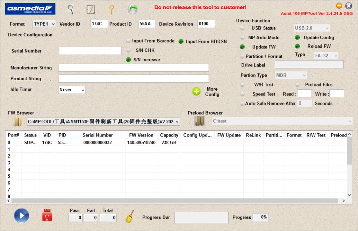Toggle the MP Auto Mode option
The height and width of the screenshot is (231, 358).
pos(242,37)
